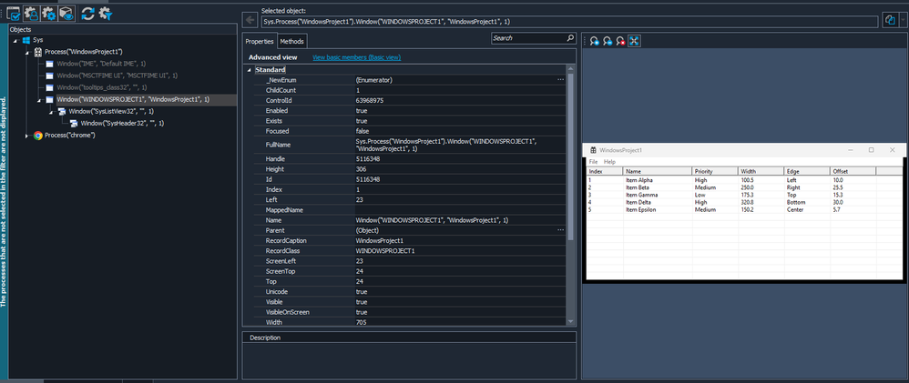Viewport: 909px width, 383px height.
Task: Click the fit-to-window preview icon
Action: (x=635, y=41)
